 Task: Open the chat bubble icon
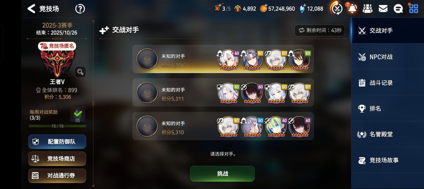[x=398, y=9]
